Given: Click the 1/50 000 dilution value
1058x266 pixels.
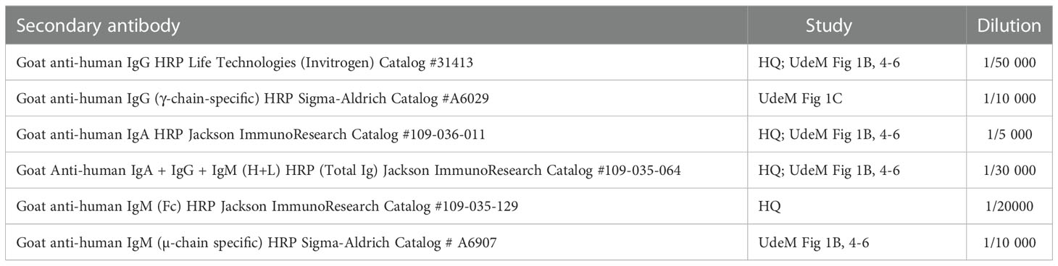Looking at the screenshot, I should [x=1009, y=64].
